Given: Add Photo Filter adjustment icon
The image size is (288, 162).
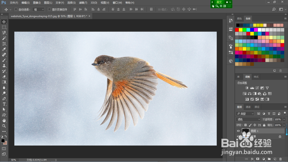Looking at the screenshot, I should coord(259,94).
